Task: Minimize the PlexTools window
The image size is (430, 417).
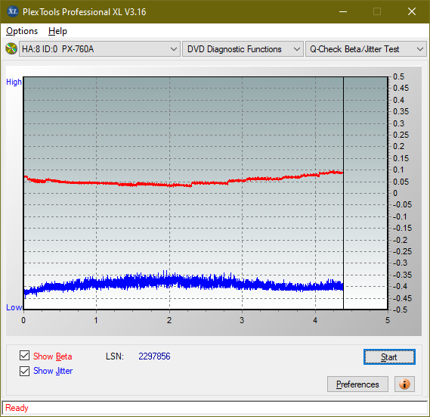Action: [x=343, y=11]
